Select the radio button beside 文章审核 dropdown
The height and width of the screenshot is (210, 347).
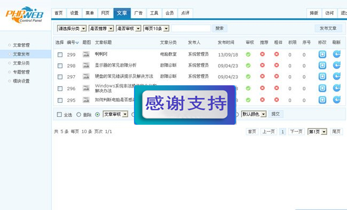[x=97, y=115]
